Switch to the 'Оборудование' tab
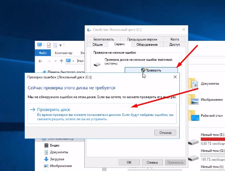The image size is (225, 171). pyautogui.click(x=147, y=44)
